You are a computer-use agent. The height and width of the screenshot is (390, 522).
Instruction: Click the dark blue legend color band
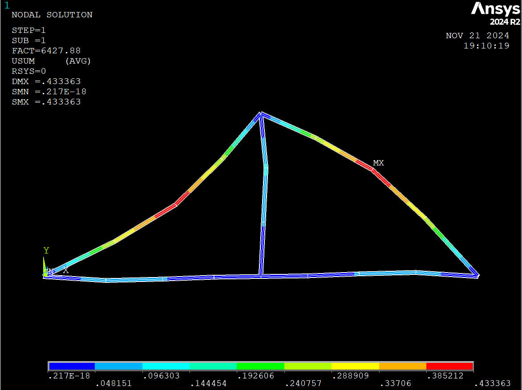click(x=72, y=366)
